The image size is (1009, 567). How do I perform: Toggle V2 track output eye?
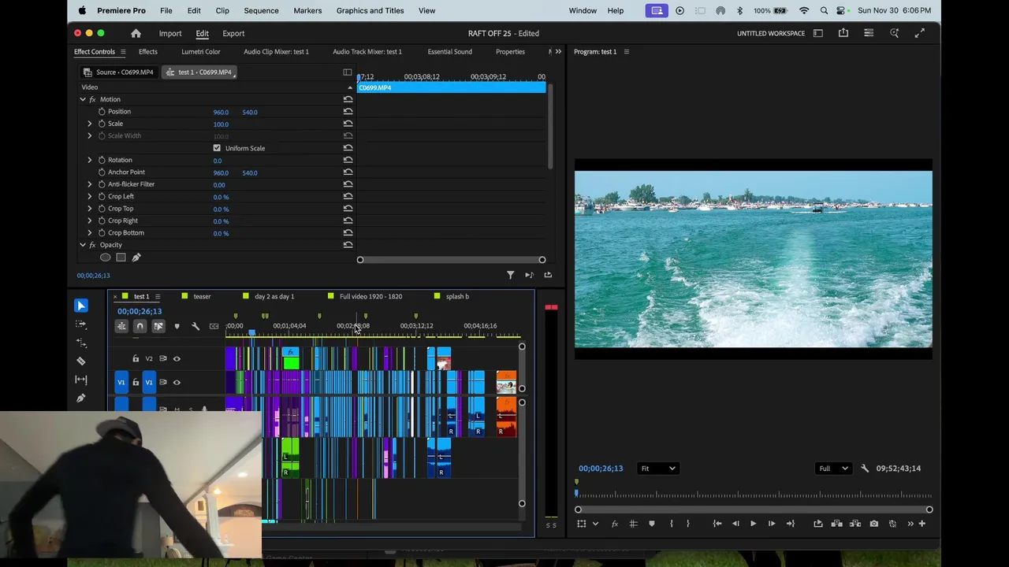tap(177, 359)
